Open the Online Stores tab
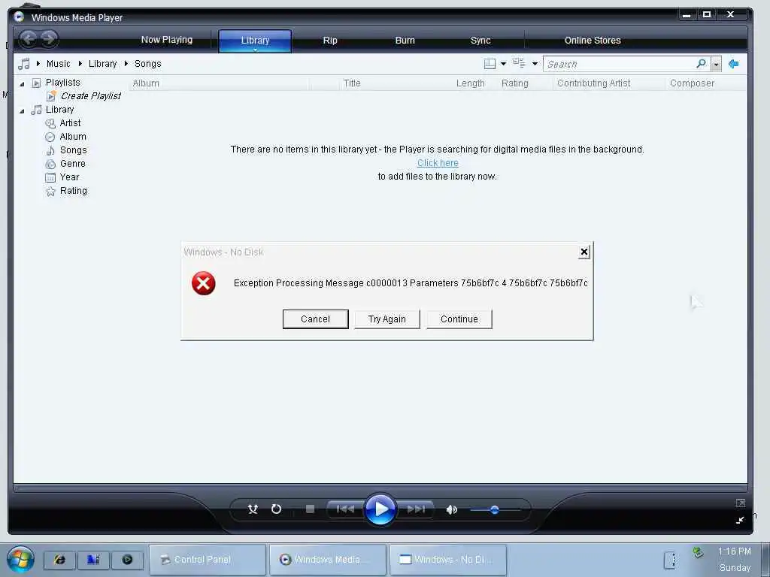 [x=593, y=41]
